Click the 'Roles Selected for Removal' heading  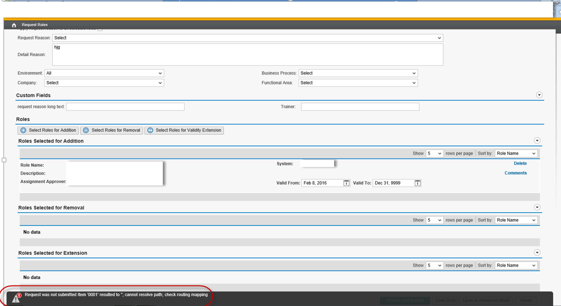(51, 208)
